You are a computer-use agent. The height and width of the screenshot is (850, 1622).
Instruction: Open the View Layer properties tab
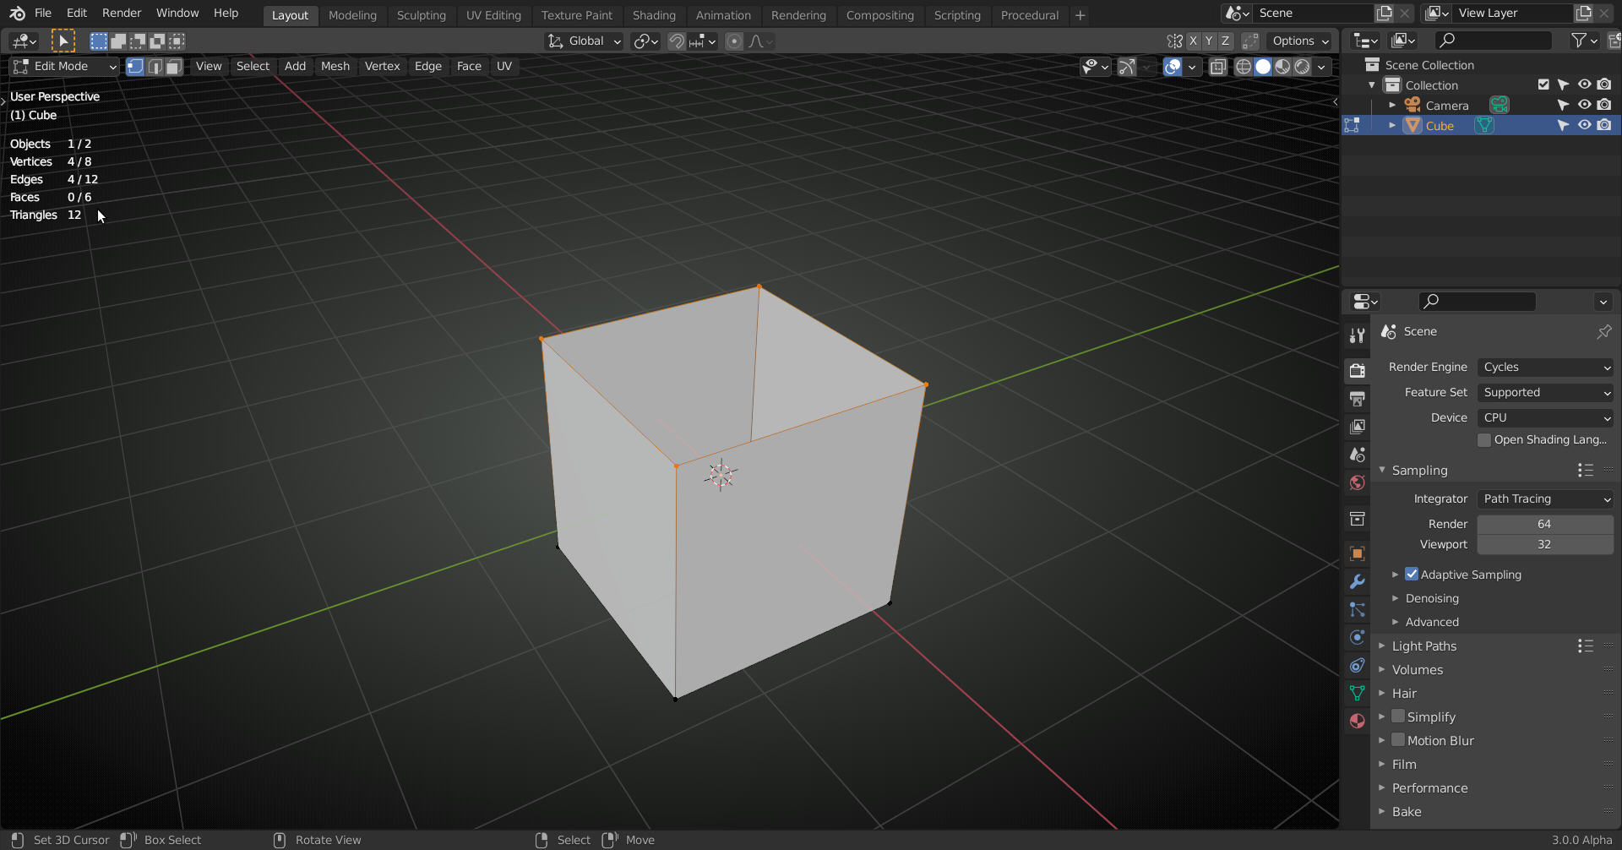(1358, 427)
